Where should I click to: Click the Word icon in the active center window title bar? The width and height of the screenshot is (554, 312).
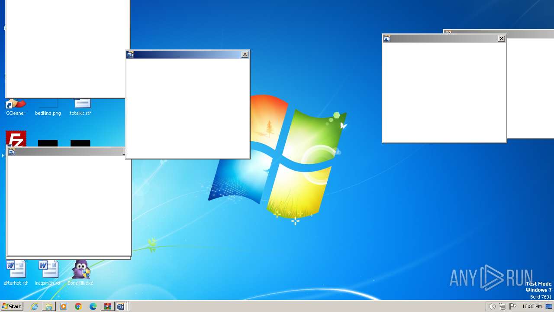pos(130,55)
